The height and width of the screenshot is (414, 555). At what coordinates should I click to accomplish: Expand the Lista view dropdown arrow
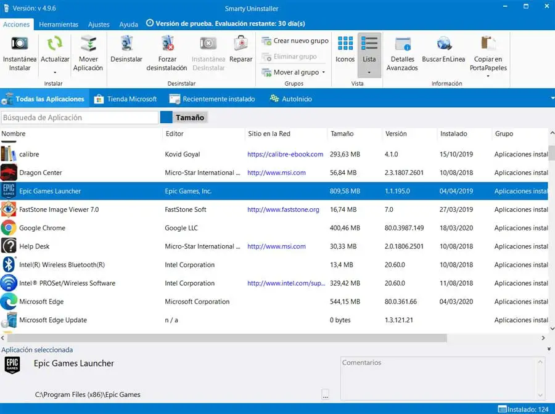click(x=369, y=73)
